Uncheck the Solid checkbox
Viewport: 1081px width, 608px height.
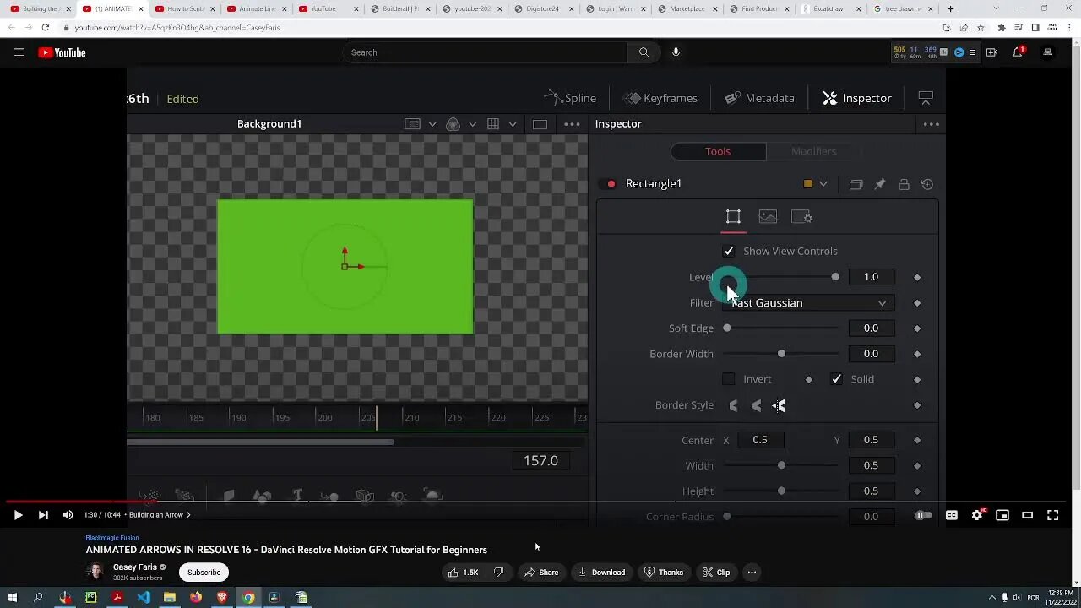[x=836, y=379]
